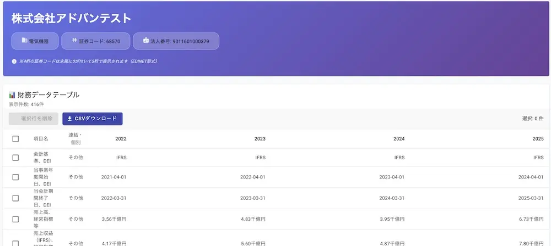Click the 2024 column header

[399, 139]
